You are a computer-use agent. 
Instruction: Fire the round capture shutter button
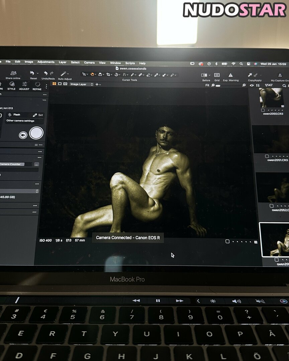click(36, 133)
